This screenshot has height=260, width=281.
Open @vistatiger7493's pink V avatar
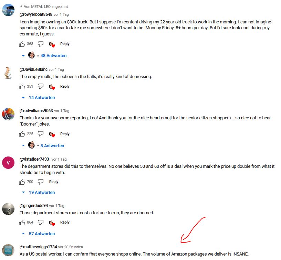click(8, 163)
